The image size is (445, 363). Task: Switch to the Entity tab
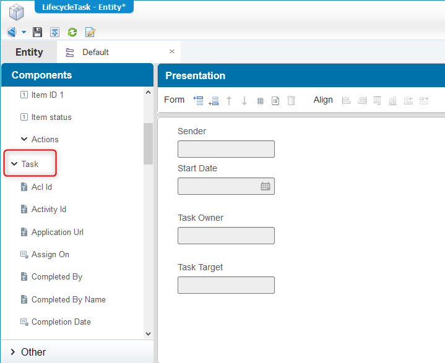29,52
